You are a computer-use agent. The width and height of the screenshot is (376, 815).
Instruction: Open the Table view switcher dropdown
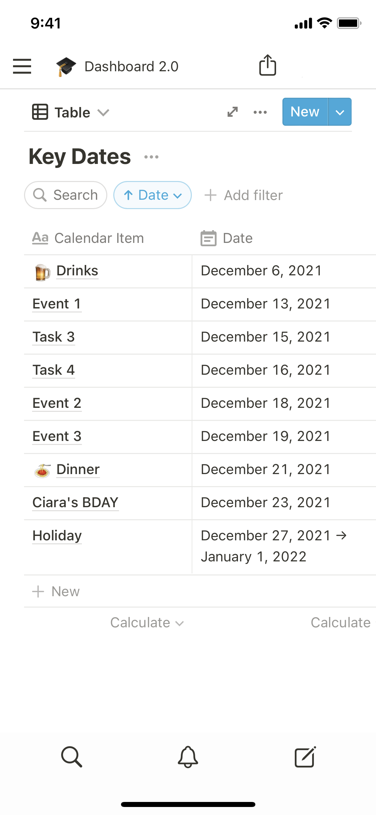pos(71,112)
